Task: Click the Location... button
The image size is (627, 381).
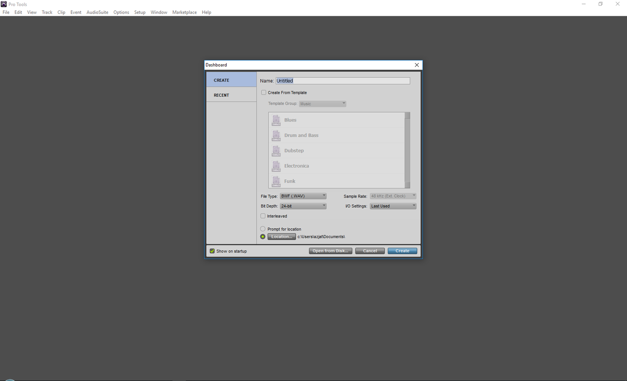Action: (282, 237)
